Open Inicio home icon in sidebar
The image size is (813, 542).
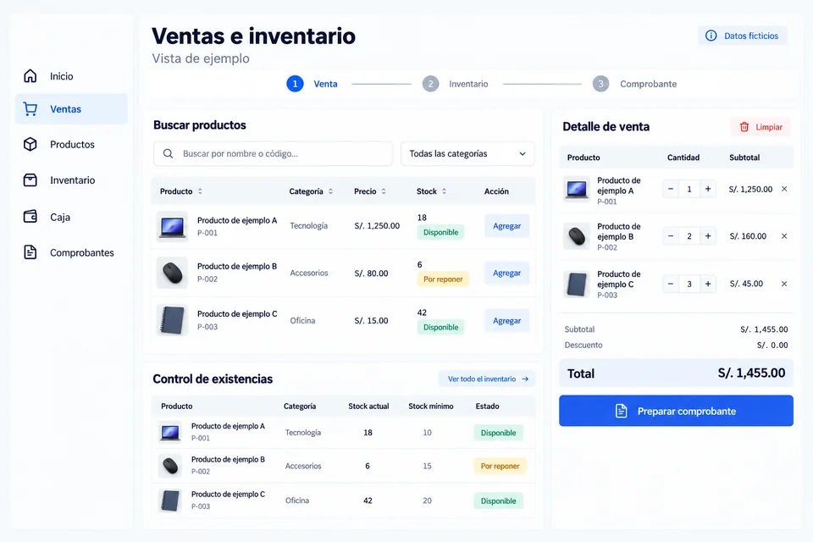[30, 75]
